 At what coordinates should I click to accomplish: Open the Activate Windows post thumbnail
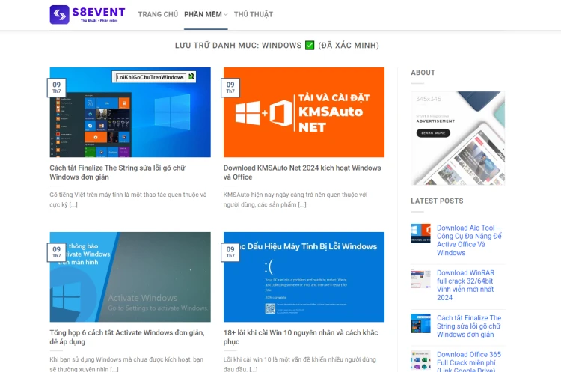tap(130, 277)
